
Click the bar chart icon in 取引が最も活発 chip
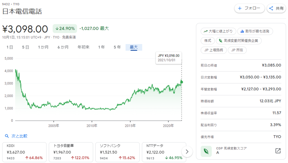(x=242, y=31)
